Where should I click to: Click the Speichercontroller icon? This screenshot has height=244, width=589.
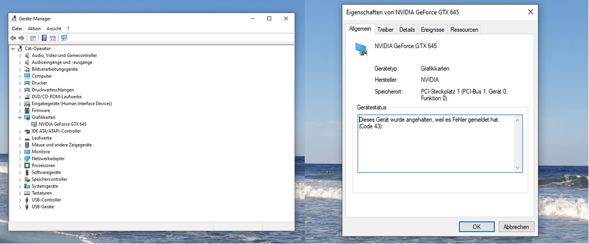click(x=27, y=179)
